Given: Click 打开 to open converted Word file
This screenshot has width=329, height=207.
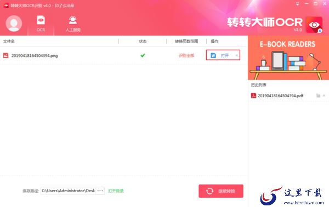Looking at the screenshot, I should coord(225,55).
